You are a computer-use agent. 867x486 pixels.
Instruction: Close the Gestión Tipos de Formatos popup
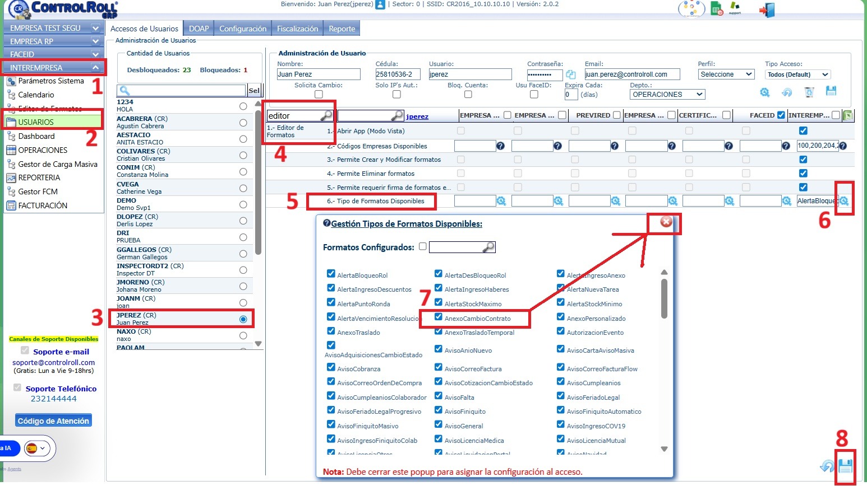tap(666, 222)
